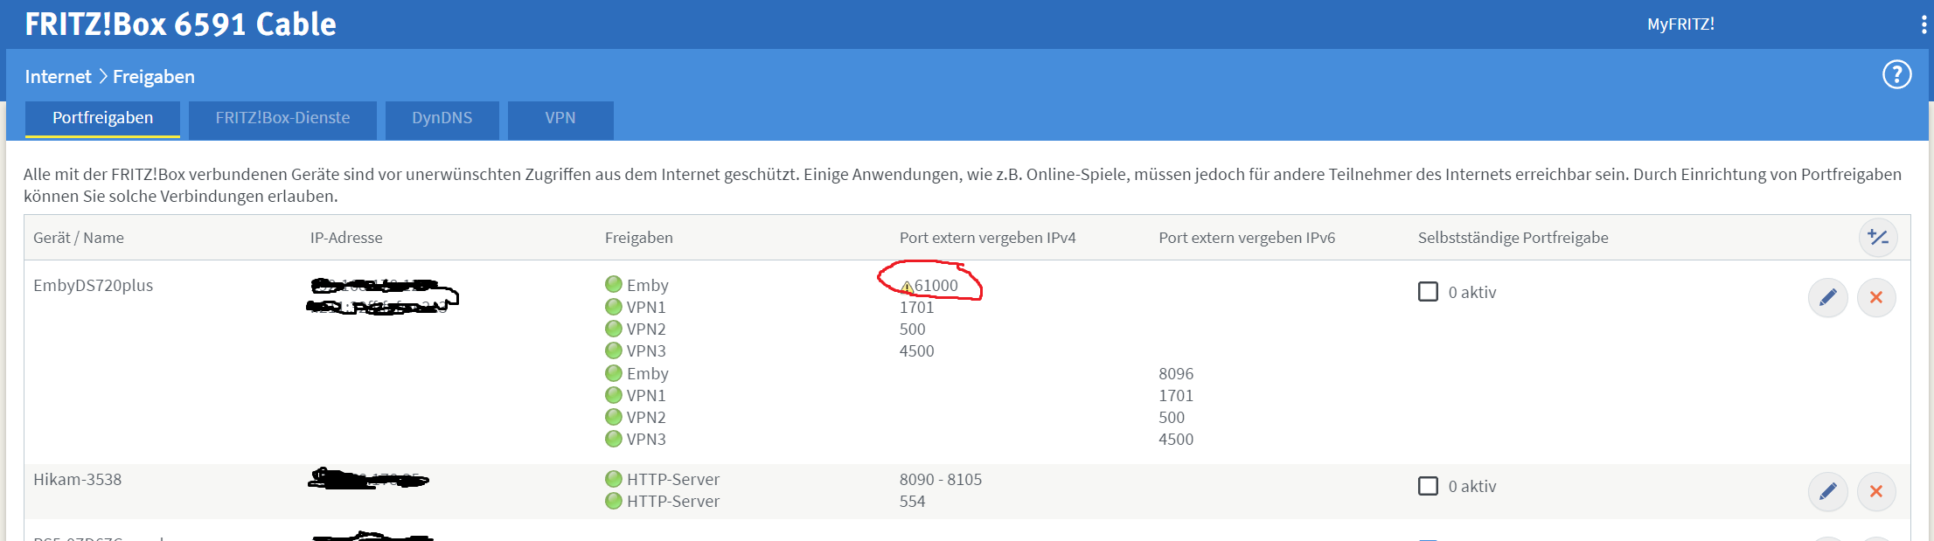Viewport: 1934px width, 541px height.
Task: Click the warning icon beside port 61000
Action: pyautogui.click(x=907, y=287)
